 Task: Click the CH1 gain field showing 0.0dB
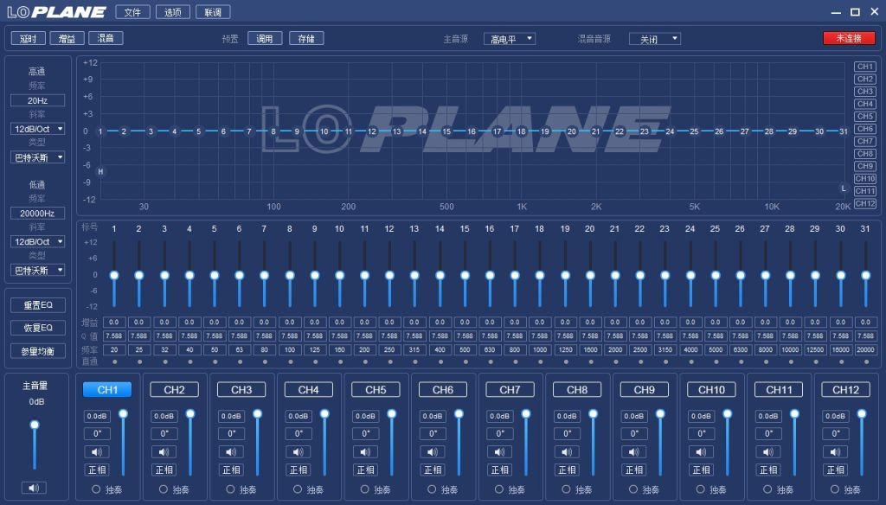pos(97,416)
